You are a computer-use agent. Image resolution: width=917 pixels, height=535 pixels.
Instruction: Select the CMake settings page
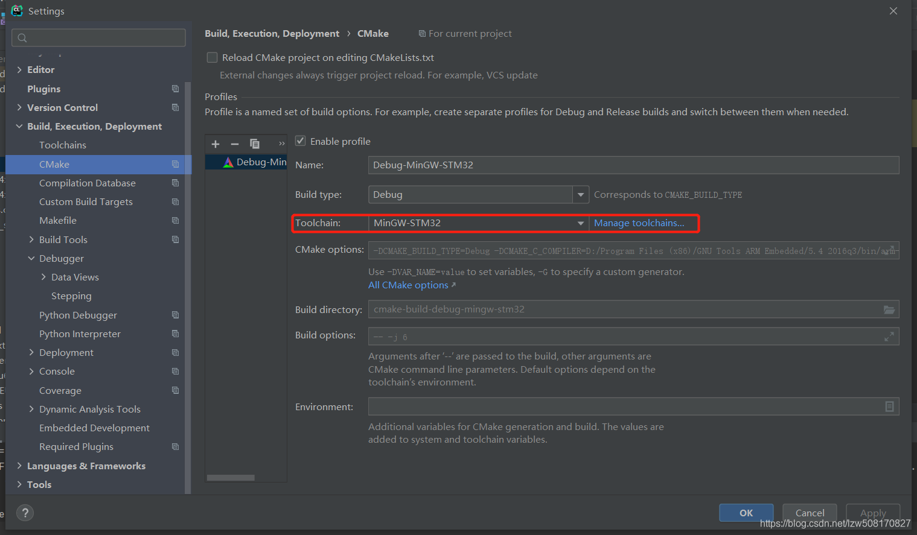click(98, 164)
